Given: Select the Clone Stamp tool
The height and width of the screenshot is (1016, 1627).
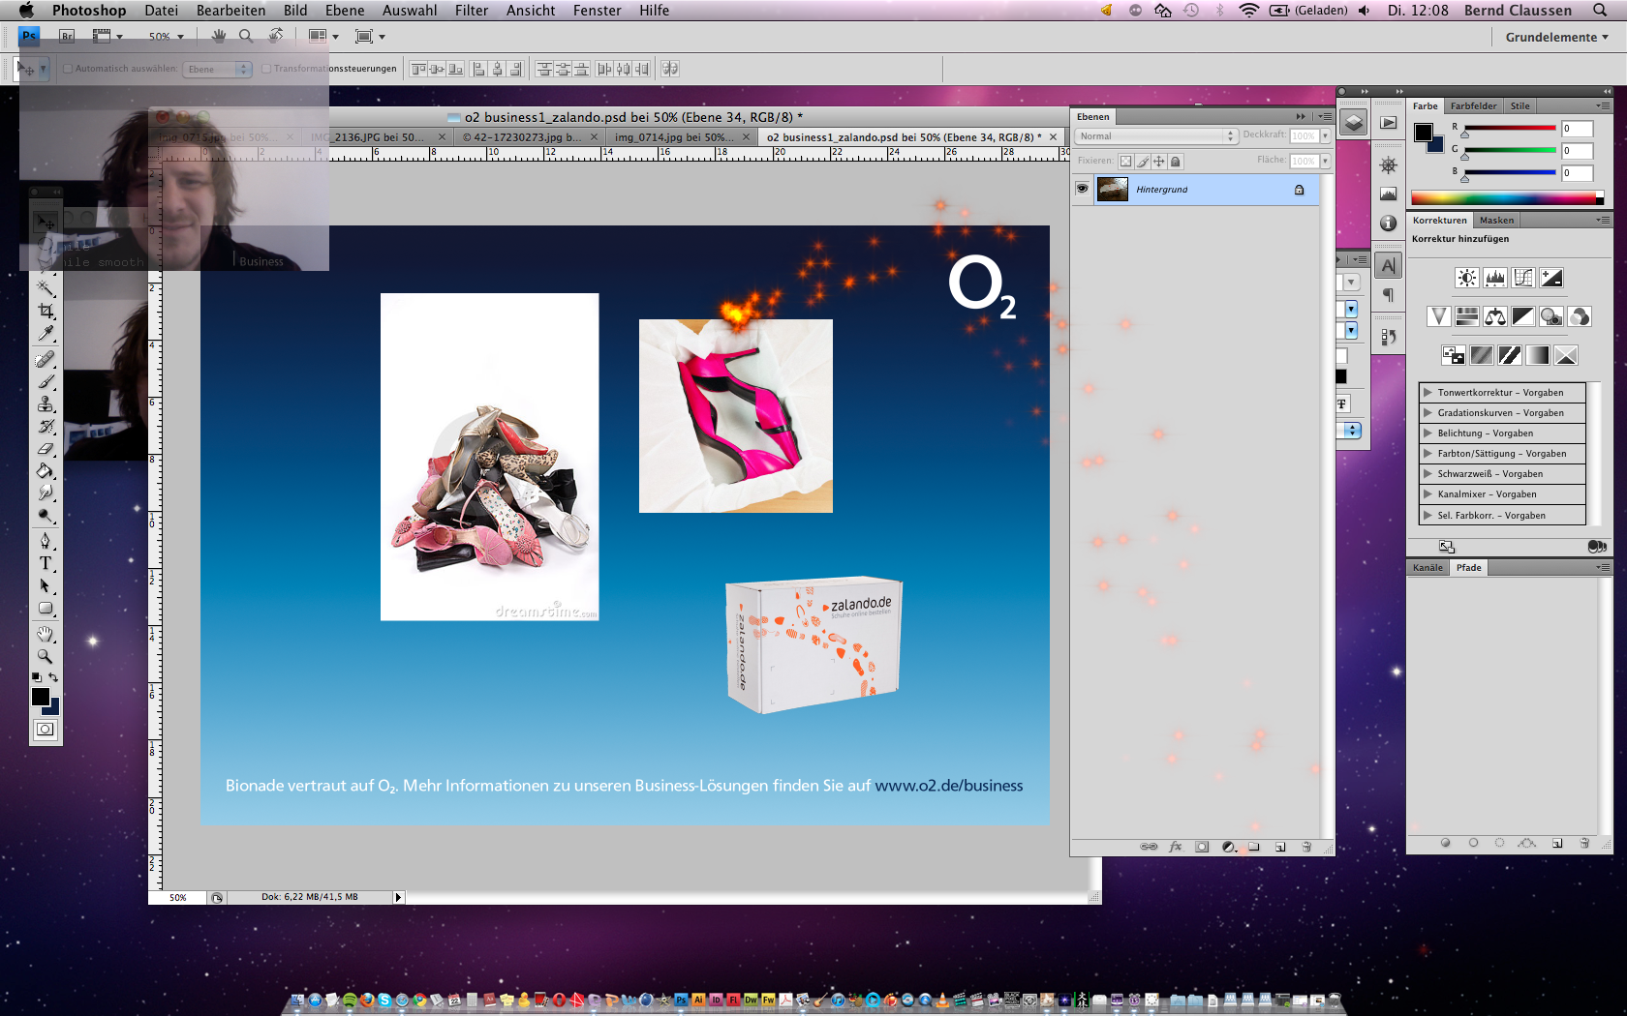Looking at the screenshot, I should coord(46,403).
